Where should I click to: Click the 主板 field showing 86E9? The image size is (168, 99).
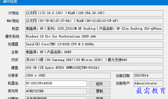(94, 52)
